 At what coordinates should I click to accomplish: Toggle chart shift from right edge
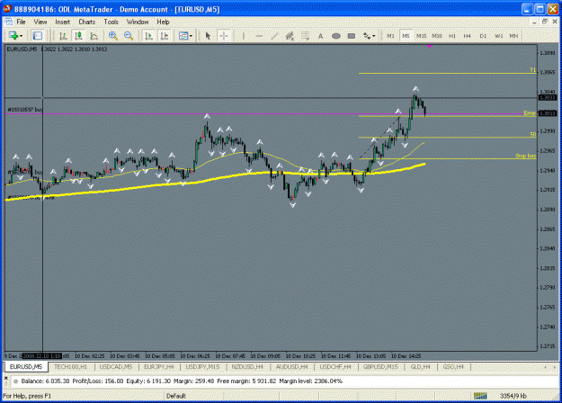click(165, 36)
